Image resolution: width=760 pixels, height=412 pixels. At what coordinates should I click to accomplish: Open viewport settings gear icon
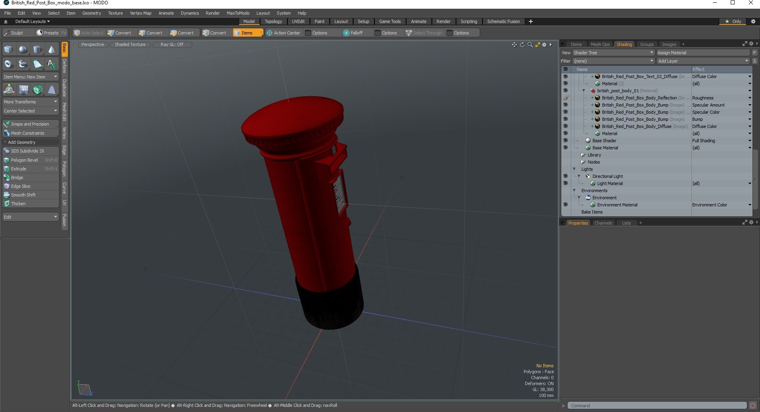(x=544, y=45)
